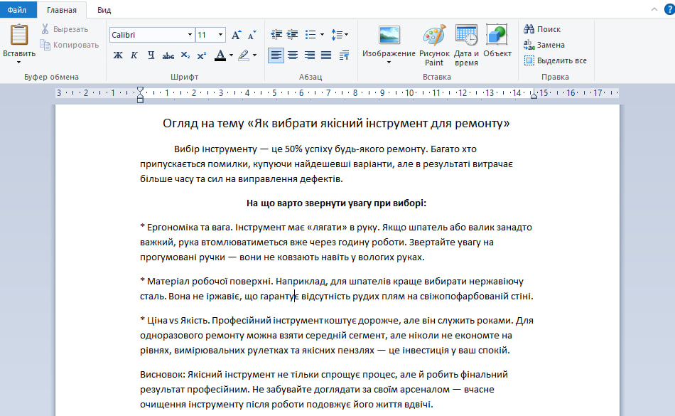Grow font size with the larger A icon
The image size is (675, 416).
(x=237, y=35)
